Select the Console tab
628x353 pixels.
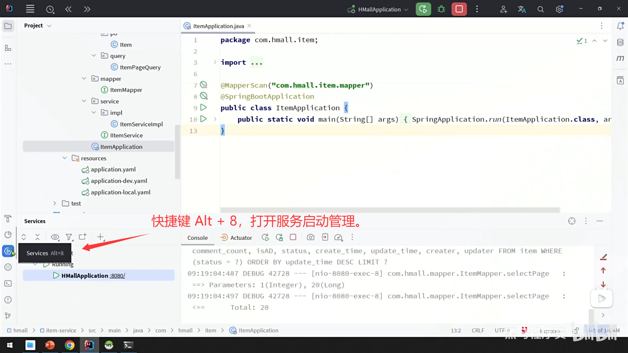click(197, 238)
